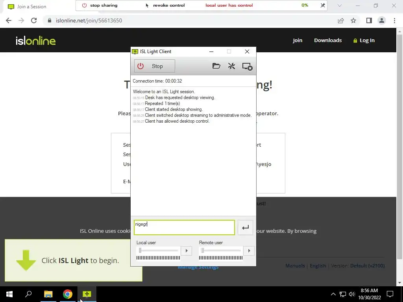Open file transfer folder icon
The image size is (403, 302).
coord(216,66)
